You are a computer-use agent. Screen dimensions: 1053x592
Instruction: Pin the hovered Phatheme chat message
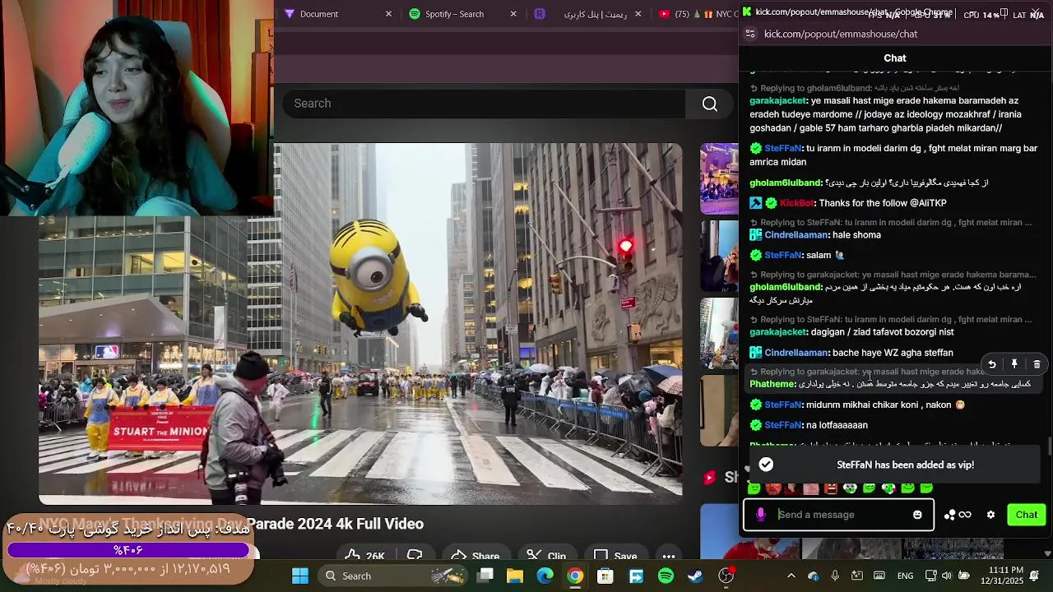point(1014,364)
